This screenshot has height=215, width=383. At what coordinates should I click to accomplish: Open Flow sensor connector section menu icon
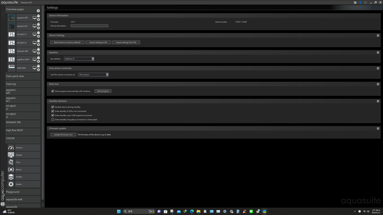tap(378, 68)
